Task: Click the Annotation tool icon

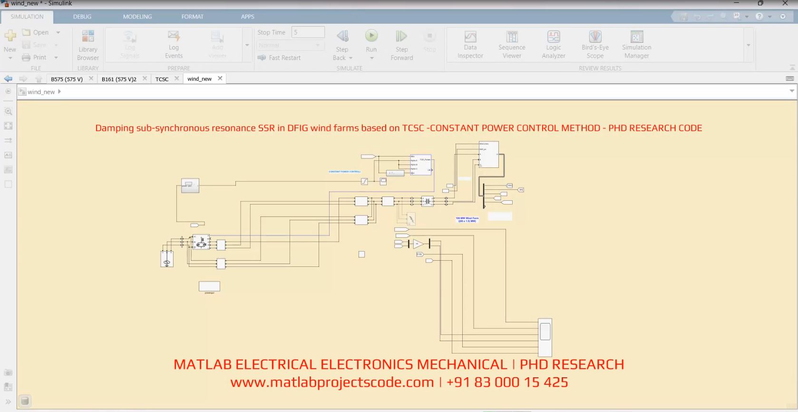Action: tap(8, 155)
